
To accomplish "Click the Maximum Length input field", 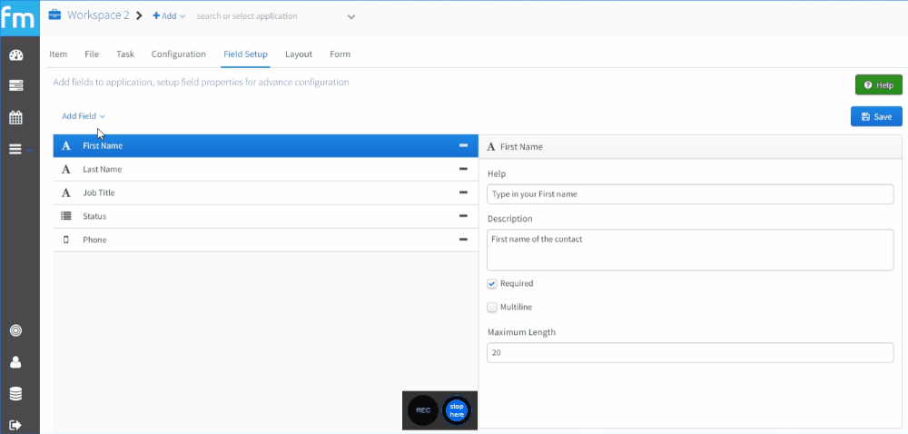I will [690, 352].
